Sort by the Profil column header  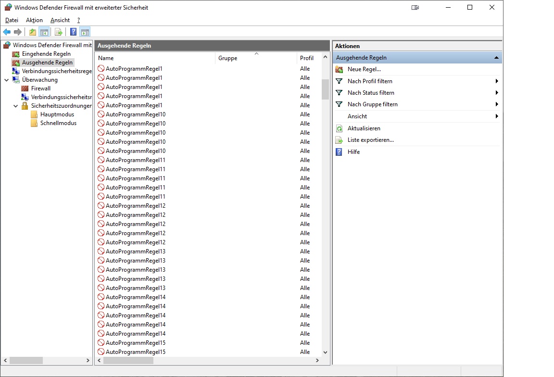[309, 58]
